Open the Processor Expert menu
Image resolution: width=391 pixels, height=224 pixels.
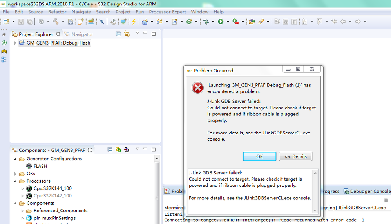[x=167, y=12]
